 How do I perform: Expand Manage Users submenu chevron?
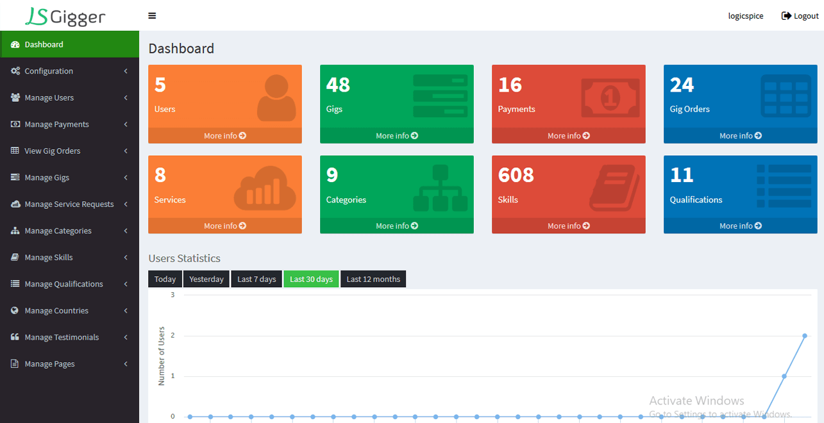[126, 98]
